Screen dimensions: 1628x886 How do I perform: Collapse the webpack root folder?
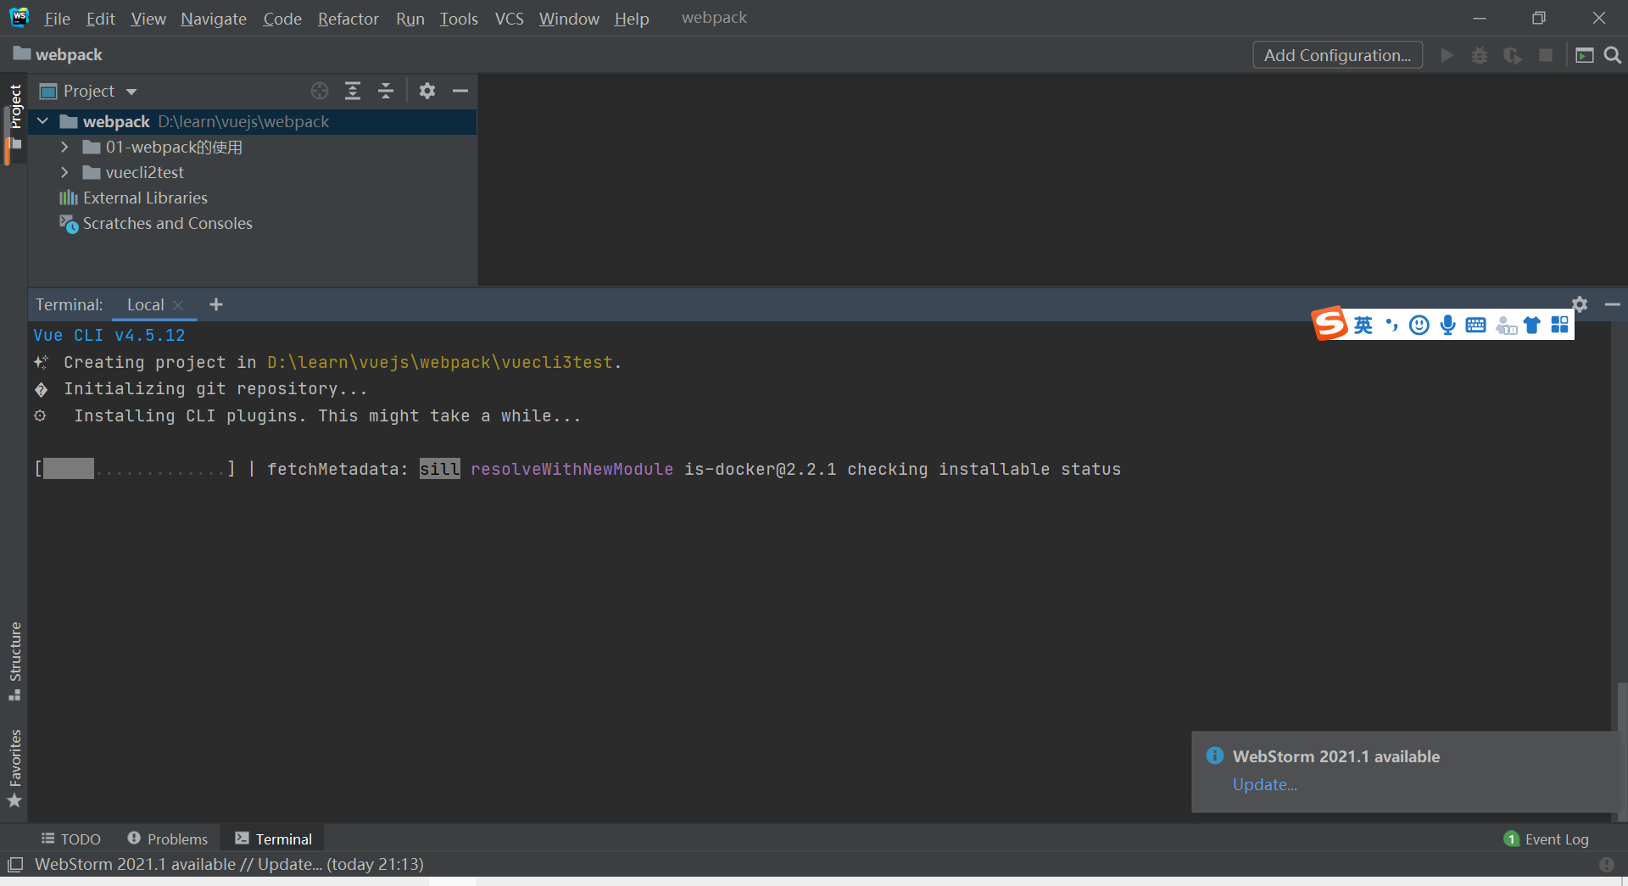coord(42,121)
